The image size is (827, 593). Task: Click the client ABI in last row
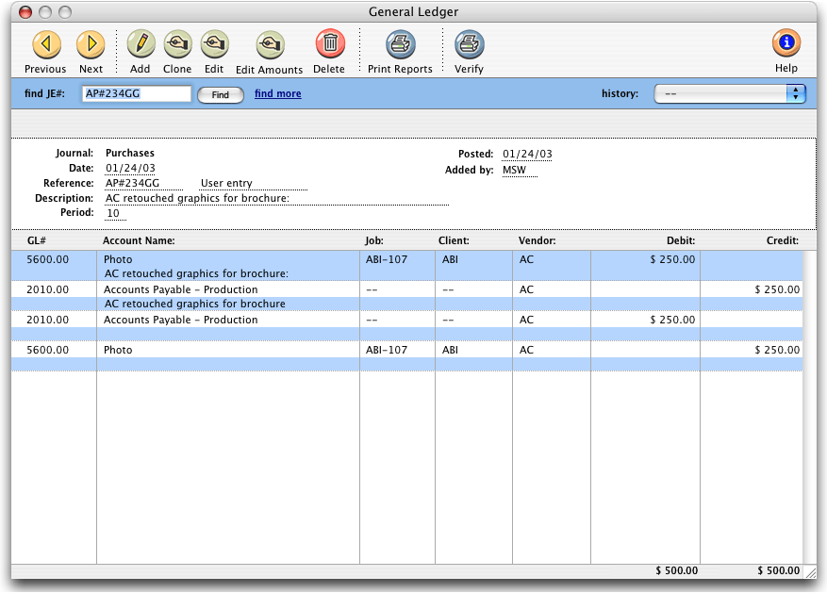coord(450,350)
